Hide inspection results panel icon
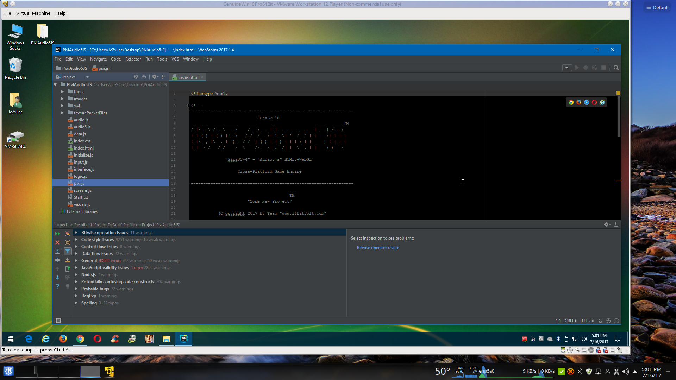 pyautogui.click(x=616, y=224)
